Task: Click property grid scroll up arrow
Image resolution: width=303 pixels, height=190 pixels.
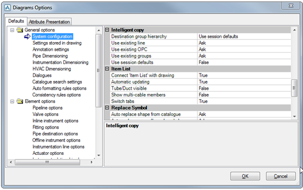Action: (x=295, y=30)
